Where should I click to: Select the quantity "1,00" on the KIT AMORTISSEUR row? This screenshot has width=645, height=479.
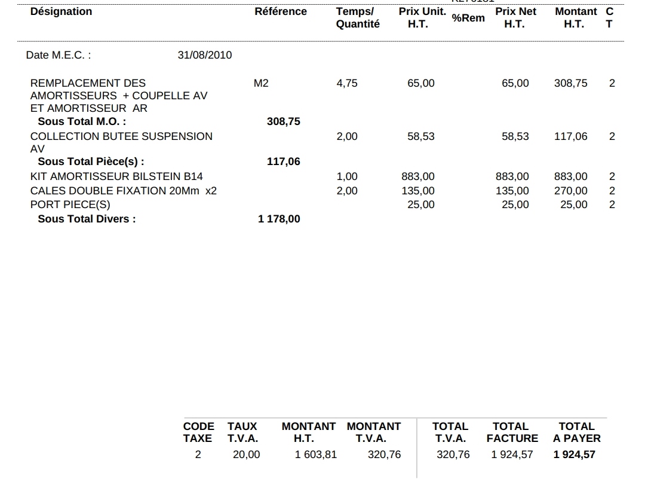click(347, 176)
